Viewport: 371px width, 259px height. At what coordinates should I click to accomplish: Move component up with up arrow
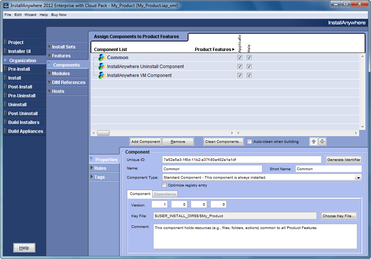(x=313, y=142)
